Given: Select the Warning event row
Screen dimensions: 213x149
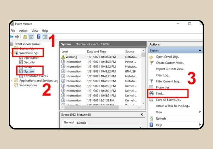Looking at the screenshot, I should 101,57.
